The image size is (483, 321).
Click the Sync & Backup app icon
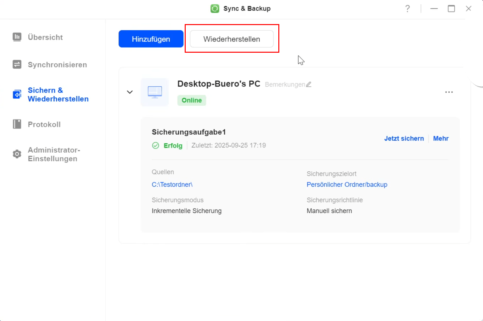tap(215, 8)
